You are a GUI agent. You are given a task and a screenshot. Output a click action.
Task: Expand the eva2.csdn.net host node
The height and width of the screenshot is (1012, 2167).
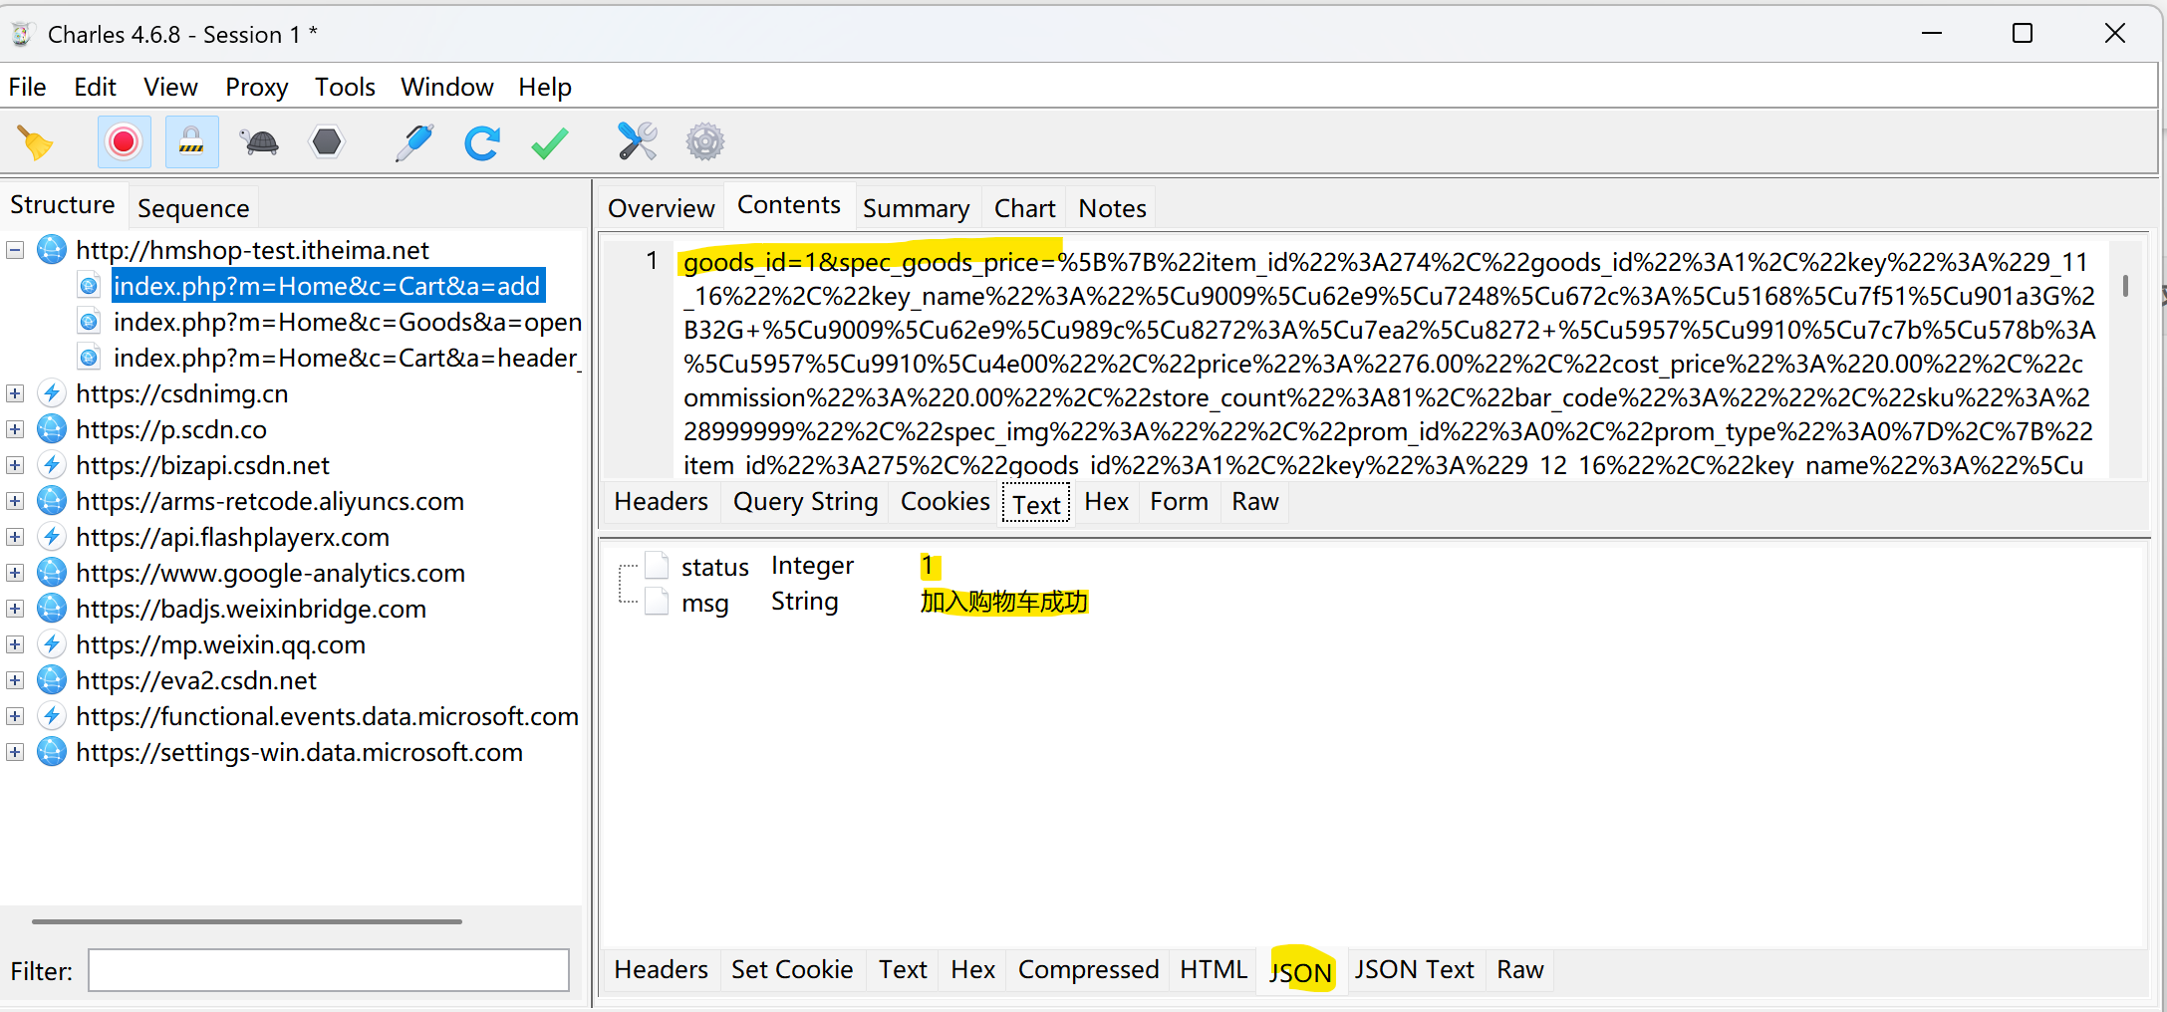tap(15, 680)
